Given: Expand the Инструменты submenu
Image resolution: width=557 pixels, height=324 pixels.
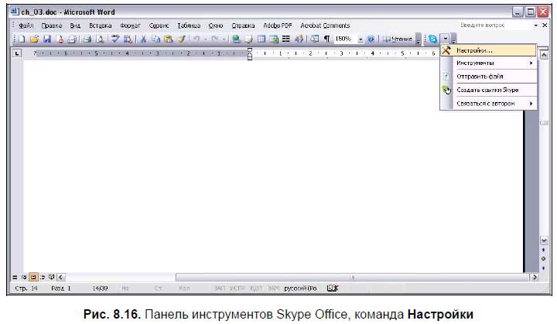Looking at the screenshot, I should pyautogui.click(x=488, y=63).
